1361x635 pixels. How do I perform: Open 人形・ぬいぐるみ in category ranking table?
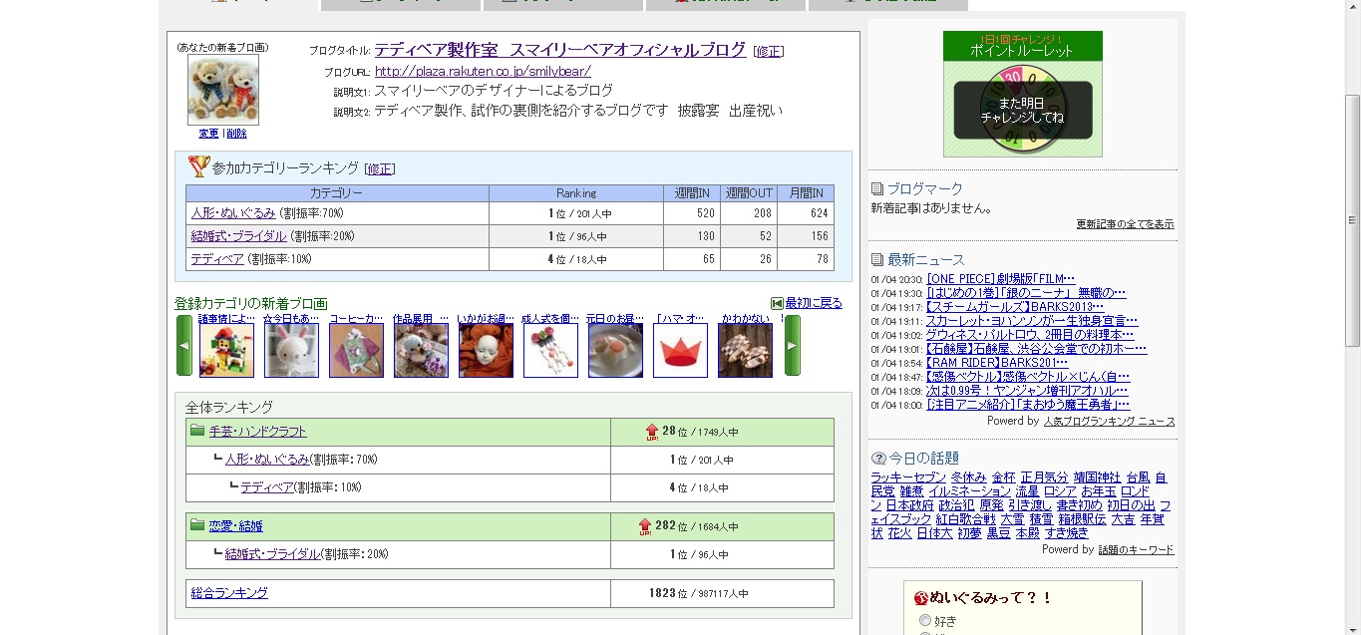point(233,213)
